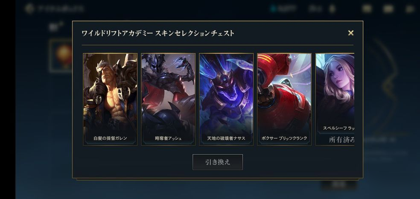The height and width of the screenshot is (199, 420).
Task: Tap the last blurred header icon at far right
Action: 410,9
